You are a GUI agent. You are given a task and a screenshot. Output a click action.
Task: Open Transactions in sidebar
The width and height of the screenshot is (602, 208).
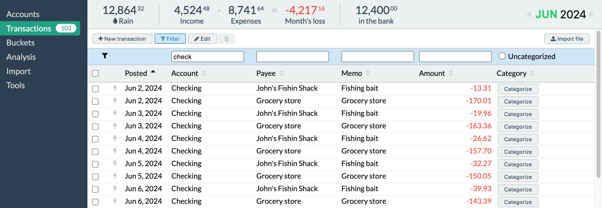[x=40, y=29]
